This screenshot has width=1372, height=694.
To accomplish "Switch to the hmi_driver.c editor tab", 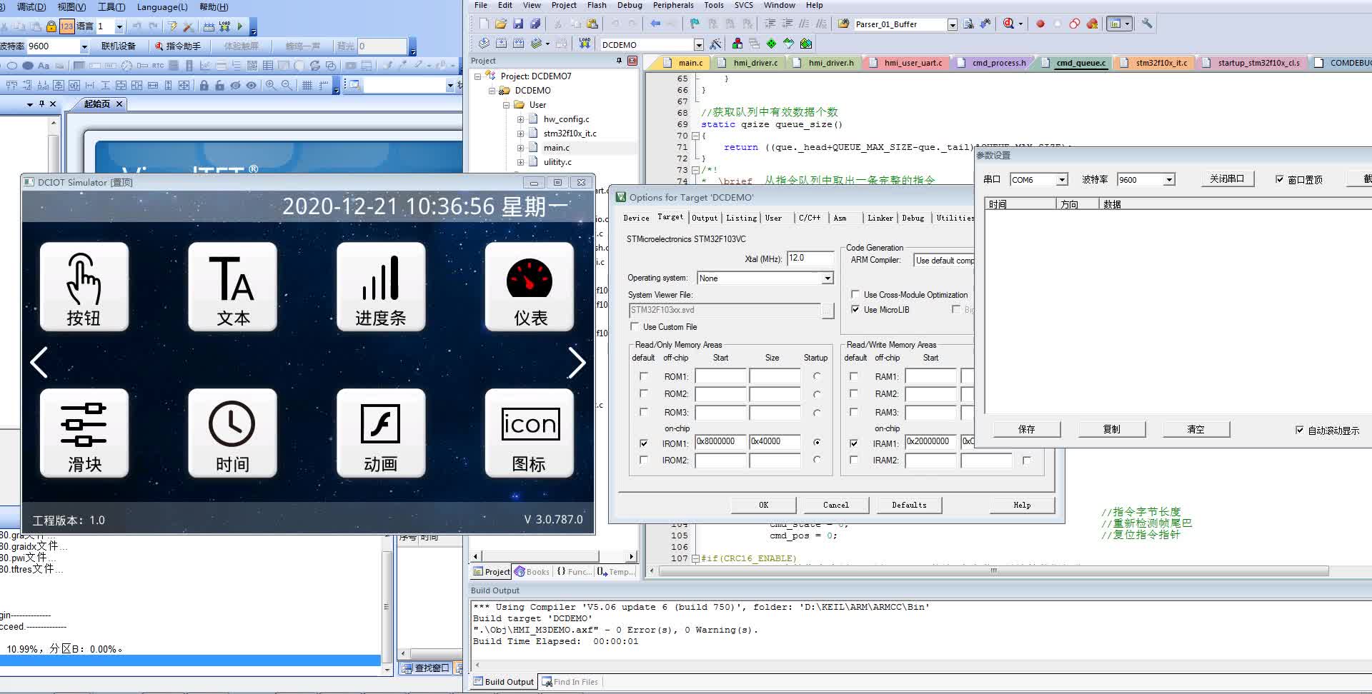I will click(x=757, y=63).
